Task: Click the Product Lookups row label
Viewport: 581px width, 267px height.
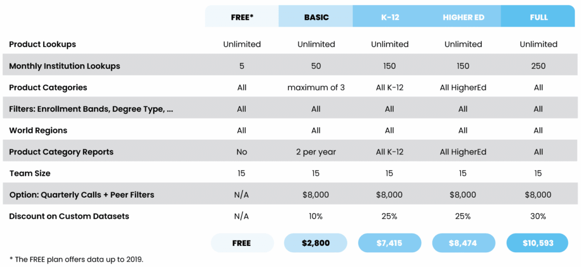Action: pos(43,44)
